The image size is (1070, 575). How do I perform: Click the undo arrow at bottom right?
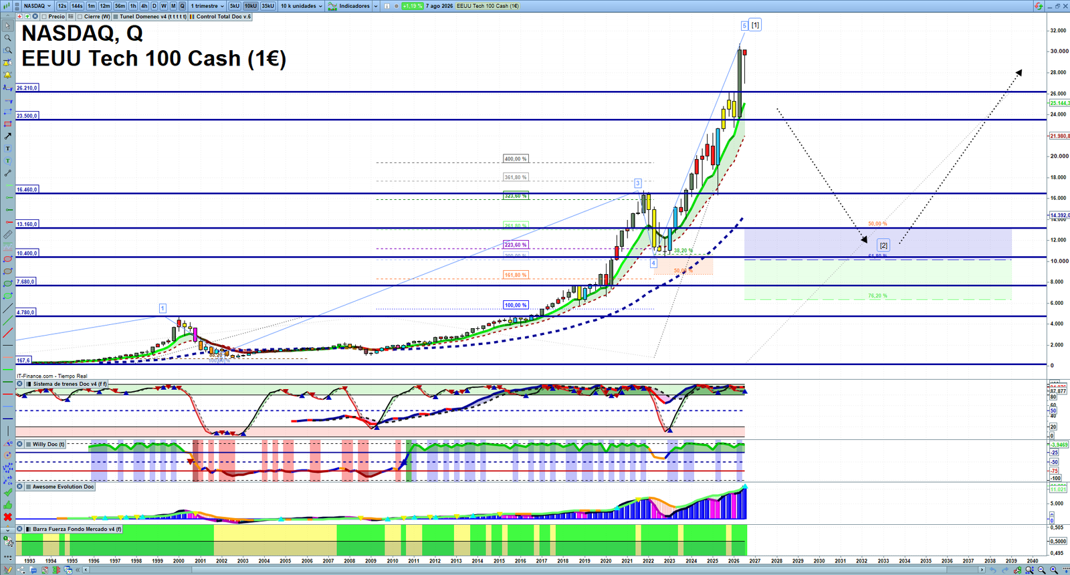pos(993,570)
